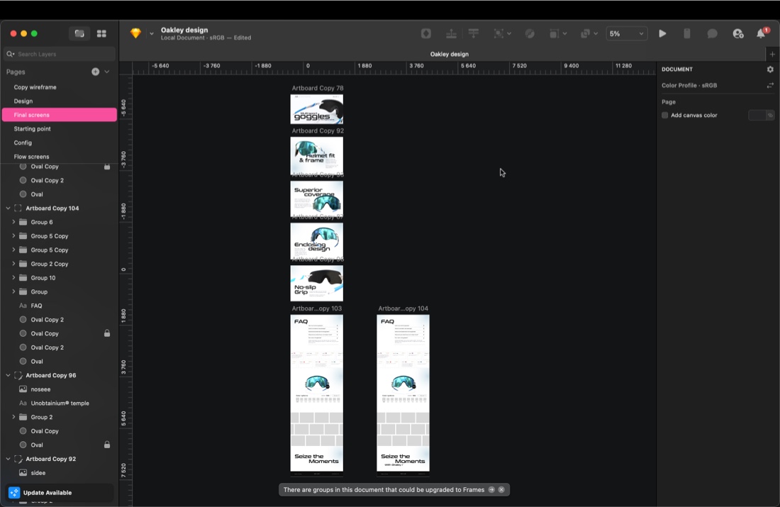Click the Sketch diamond insert icon
Viewport: 780px width, 507px height.
(x=135, y=34)
